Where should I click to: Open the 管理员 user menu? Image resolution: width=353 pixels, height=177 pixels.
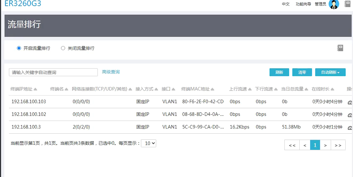[320, 4]
